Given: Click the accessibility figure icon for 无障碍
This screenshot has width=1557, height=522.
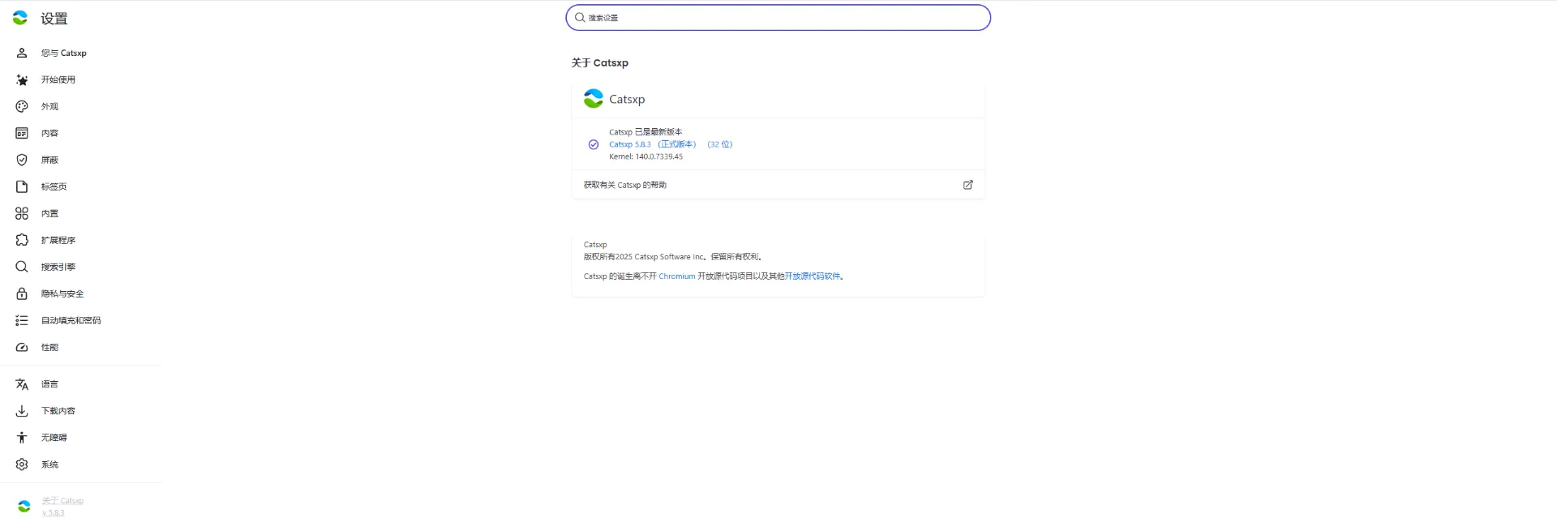Looking at the screenshot, I should (x=22, y=438).
